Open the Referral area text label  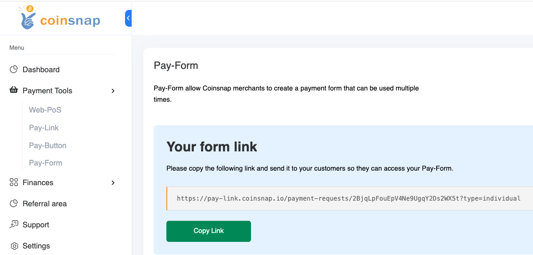click(45, 203)
